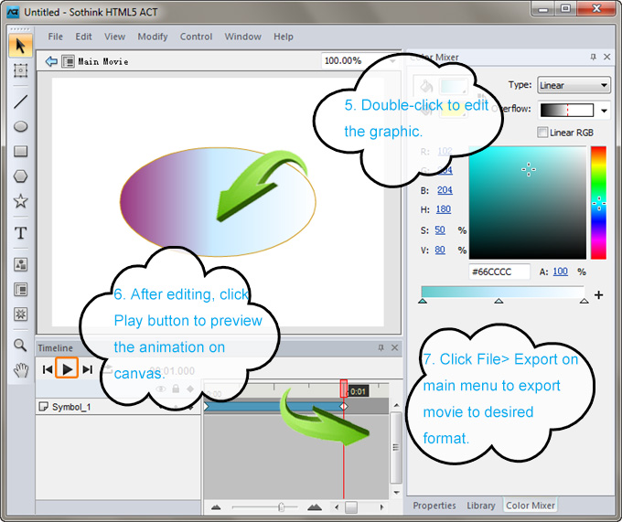The image size is (622, 522).
Task: Toggle the Linear RGB checkbox
Action: click(542, 133)
